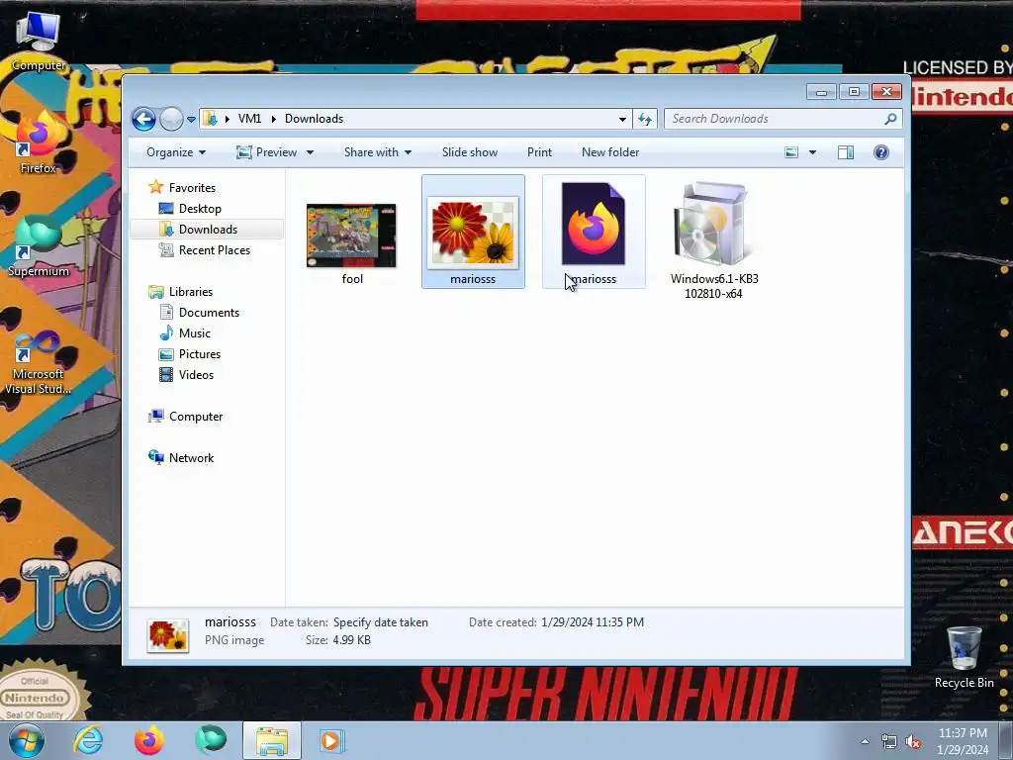Select Favorites in navigation pane
Viewport: 1013px width, 760px height.
click(192, 187)
